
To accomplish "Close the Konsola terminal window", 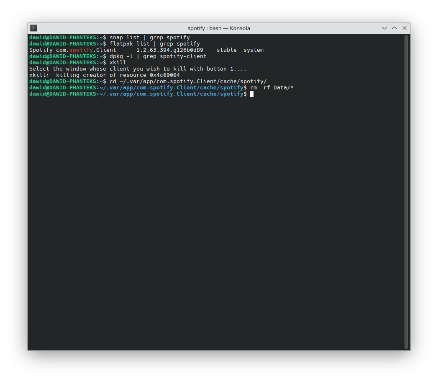I will click(x=405, y=28).
